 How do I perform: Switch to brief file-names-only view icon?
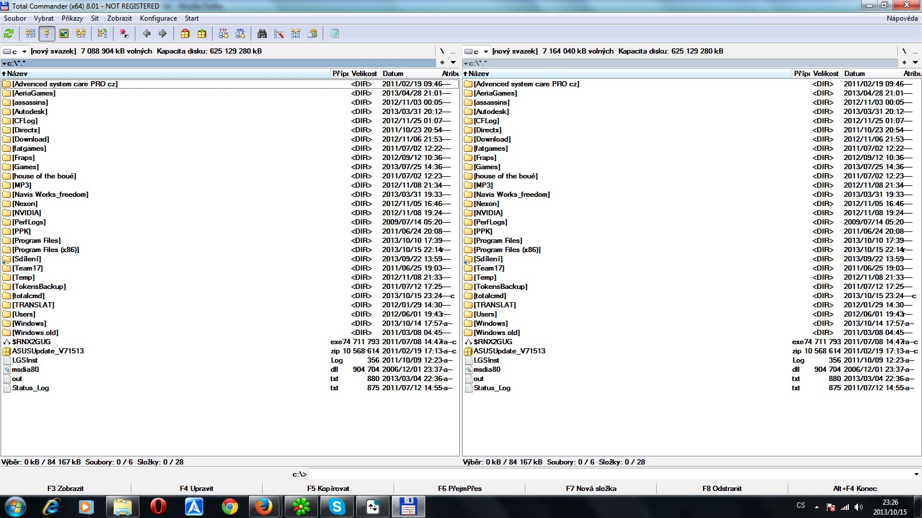[31, 33]
